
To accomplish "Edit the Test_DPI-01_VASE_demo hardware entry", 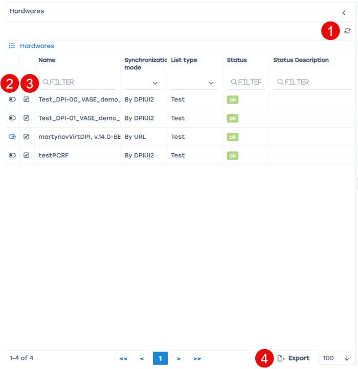I will tap(27, 118).
